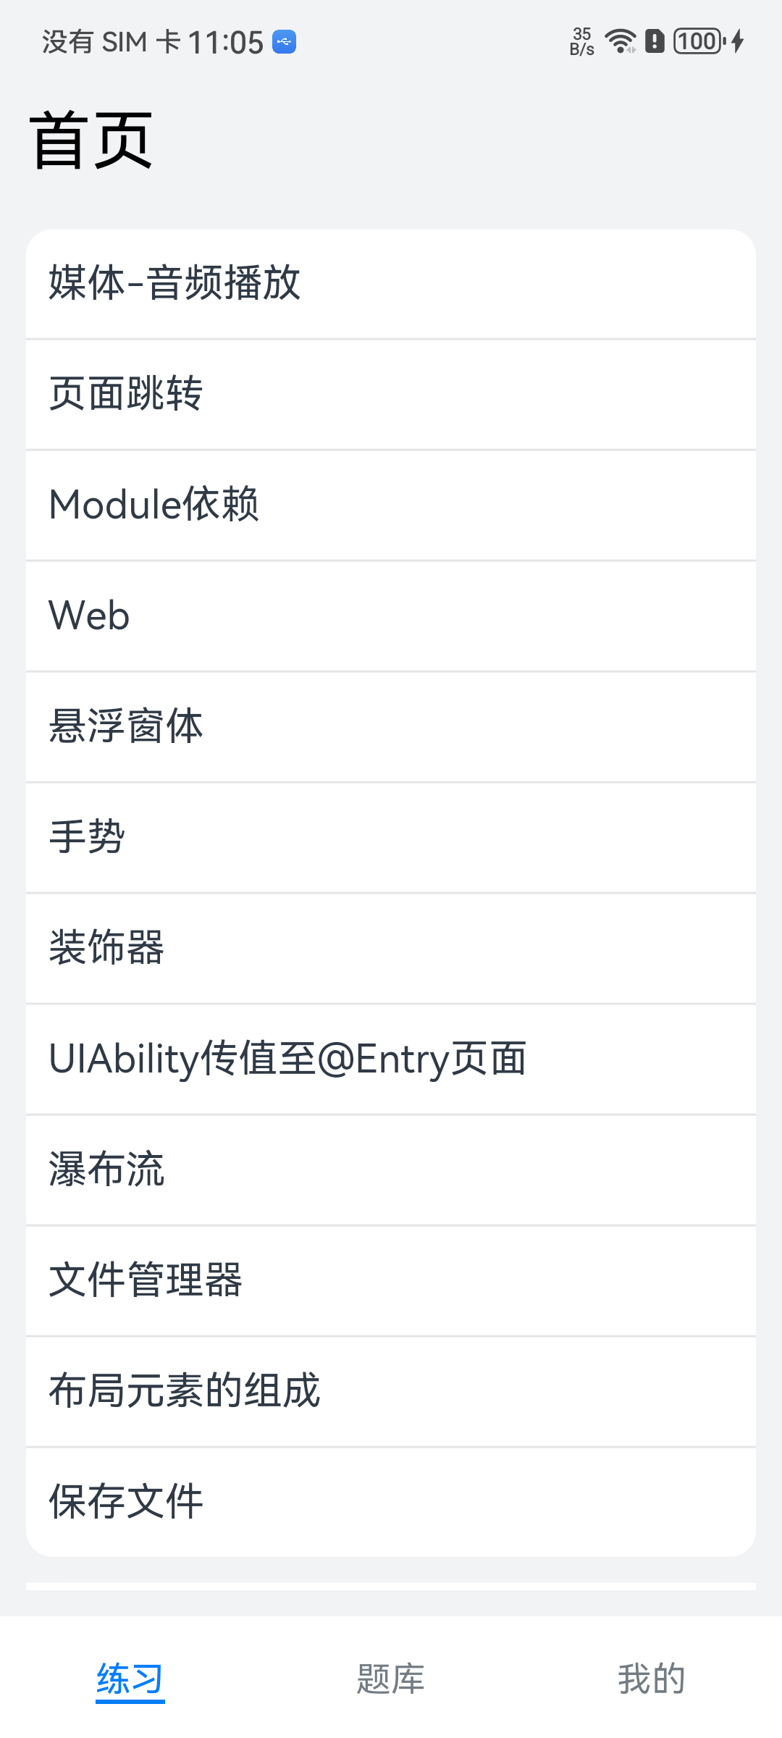The width and height of the screenshot is (782, 1738).
Task: Switch to the 练习 tab
Action: point(130,1679)
